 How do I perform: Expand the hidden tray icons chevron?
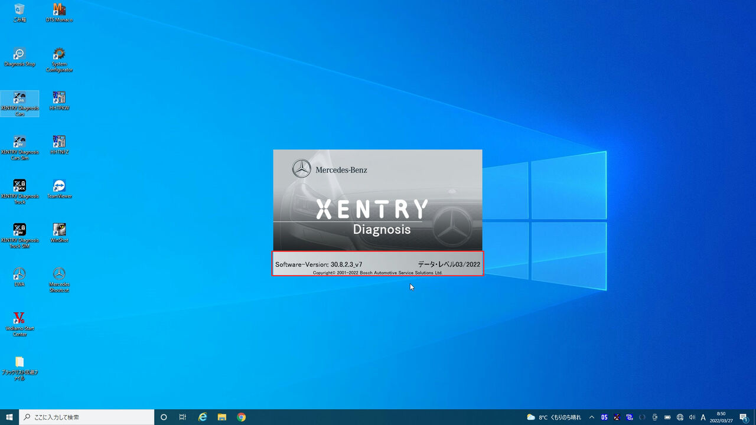[592, 417]
